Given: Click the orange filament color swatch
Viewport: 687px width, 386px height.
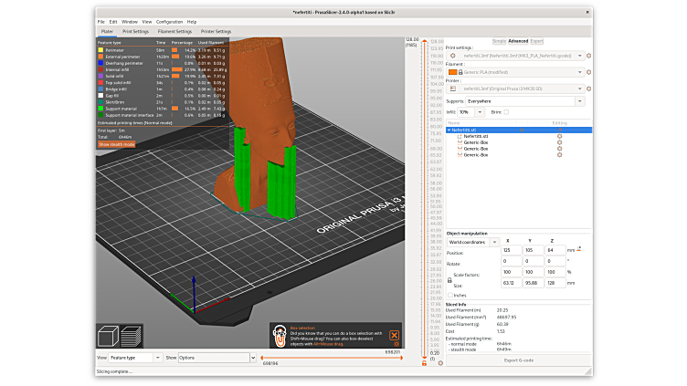Looking at the screenshot, I should click(451, 70).
